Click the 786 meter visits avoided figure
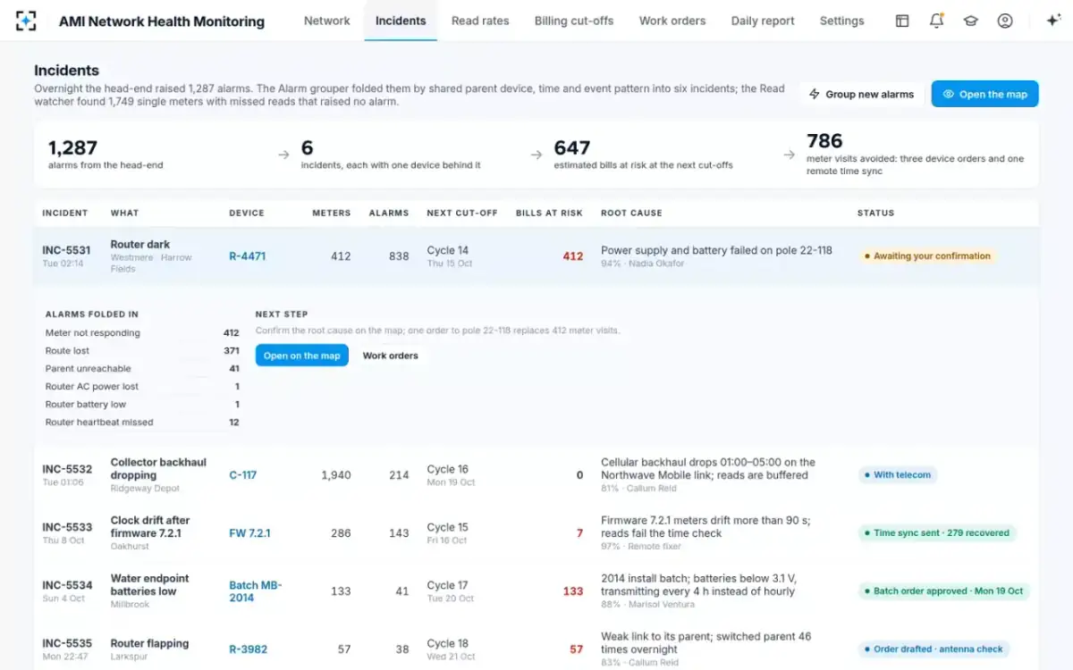Screen dimensions: 1073x670 point(824,141)
